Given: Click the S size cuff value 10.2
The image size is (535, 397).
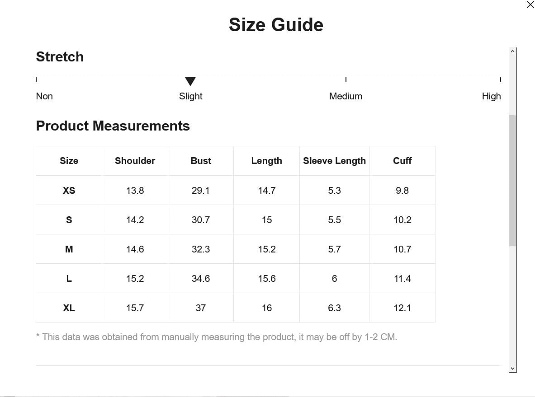Looking at the screenshot, I should pyautogui.click(x=402, y=220).
